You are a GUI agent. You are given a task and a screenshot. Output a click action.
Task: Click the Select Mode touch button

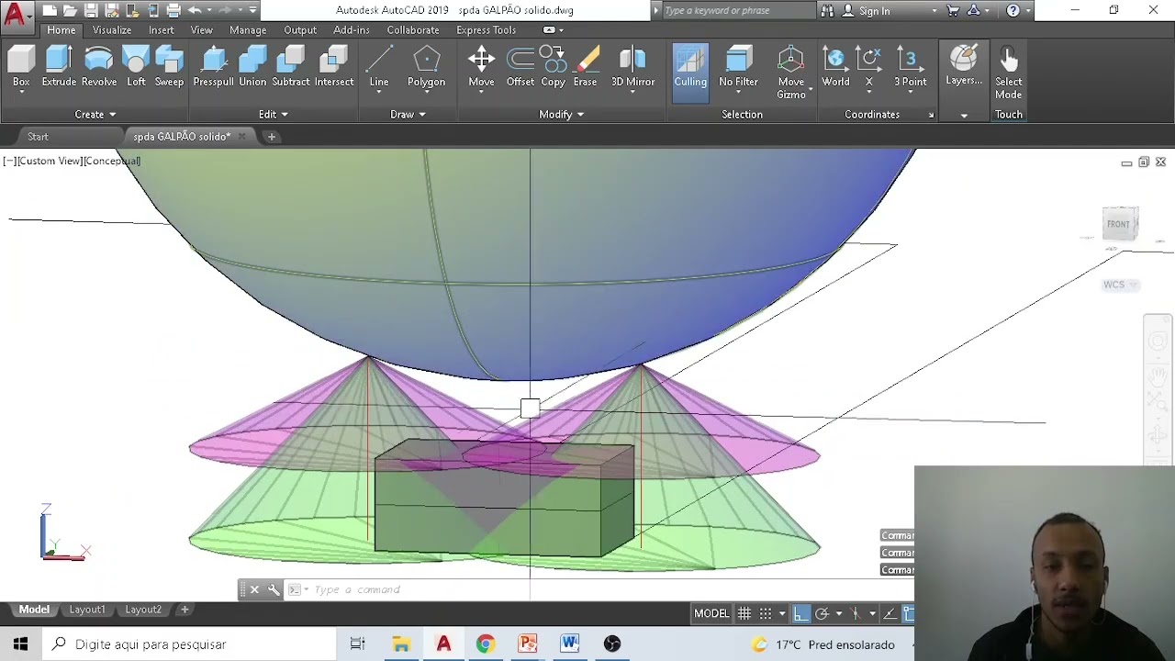[x=1008, y=73]
